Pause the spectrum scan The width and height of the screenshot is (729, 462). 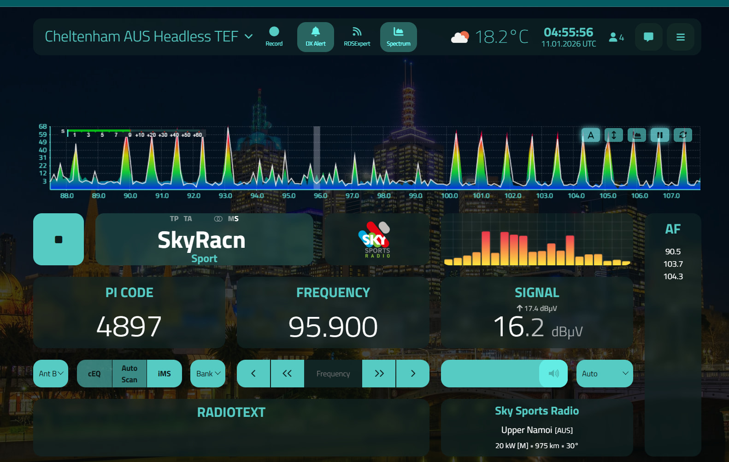coord(659,135)
